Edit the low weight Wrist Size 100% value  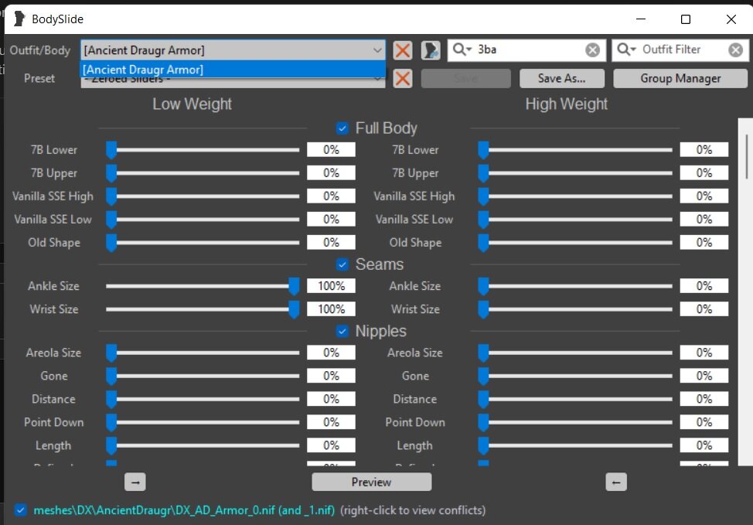(332, 309)
